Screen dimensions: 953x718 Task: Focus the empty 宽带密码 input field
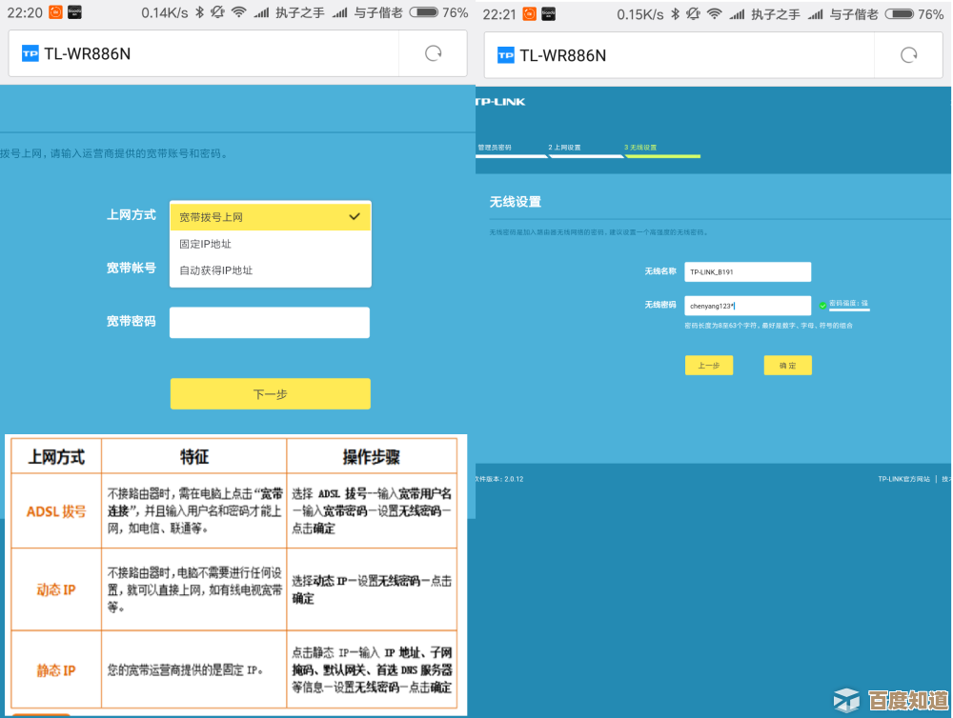pos(270,322)
